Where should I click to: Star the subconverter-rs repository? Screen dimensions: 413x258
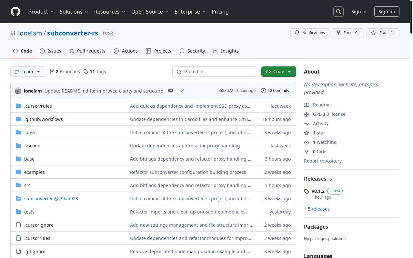tap(383, 33)
